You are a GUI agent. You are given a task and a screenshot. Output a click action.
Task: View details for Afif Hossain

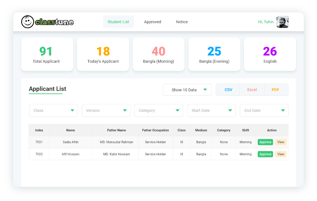pyautogui.click(x=281, y=154)
